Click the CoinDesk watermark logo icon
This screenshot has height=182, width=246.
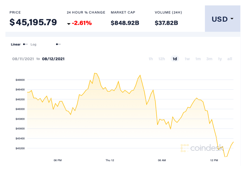tap(185, 148)
